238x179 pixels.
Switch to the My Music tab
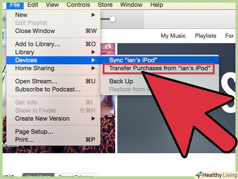[x=173, y=36]
